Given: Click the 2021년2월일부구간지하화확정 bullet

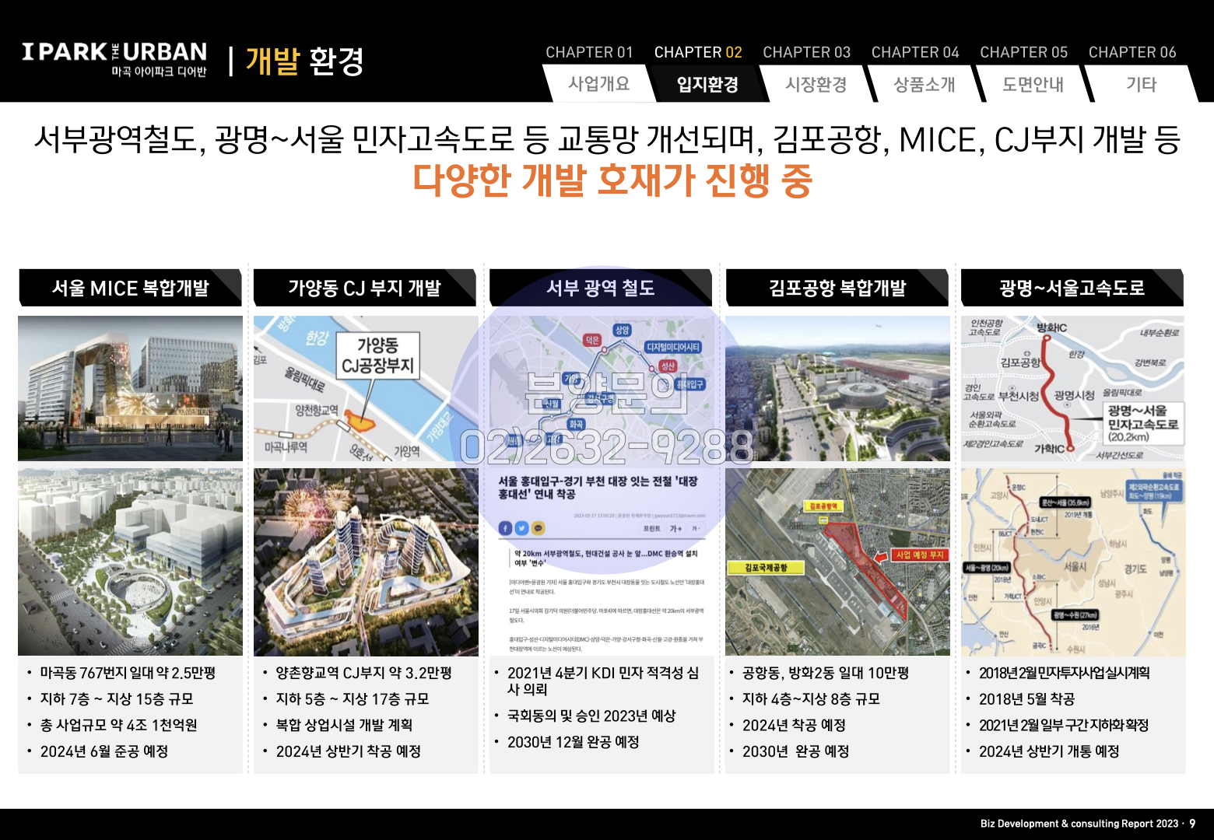Looking at the screenshot, I should [x=1063, y=725].
